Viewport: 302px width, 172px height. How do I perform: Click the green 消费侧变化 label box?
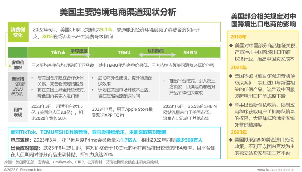tap(18, 32)
